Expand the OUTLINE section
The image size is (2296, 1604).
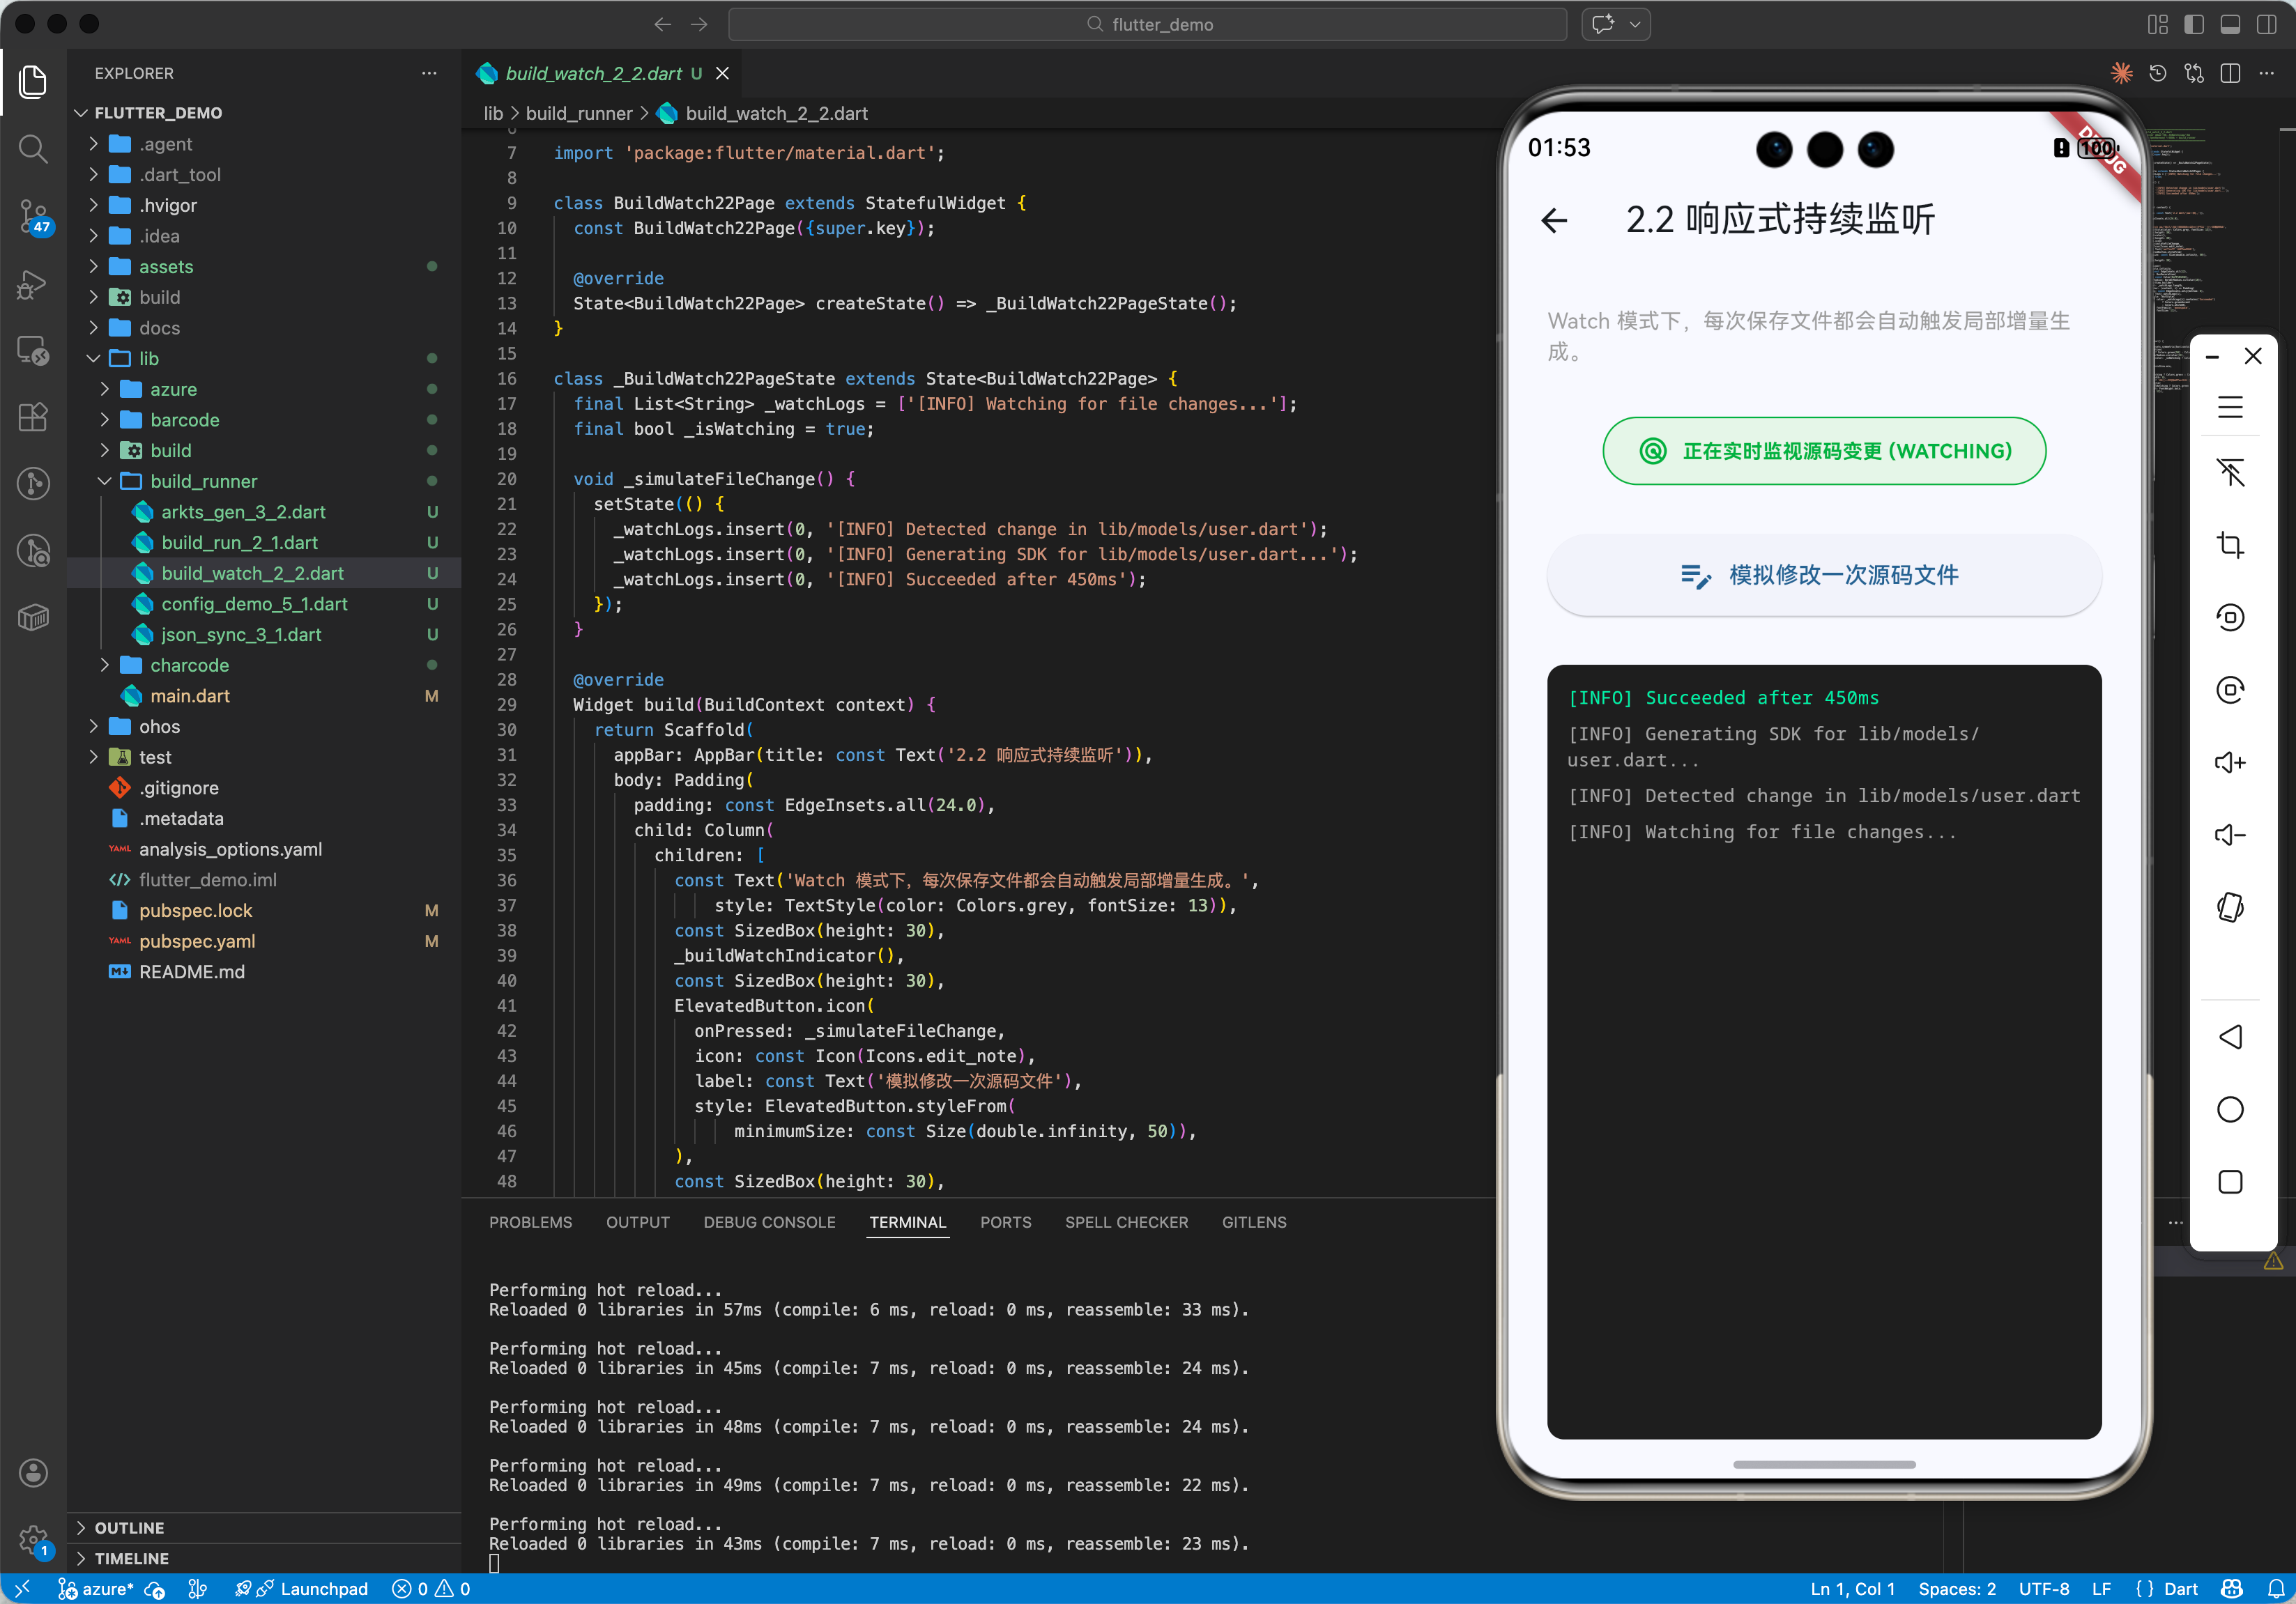pos(129,1527)
